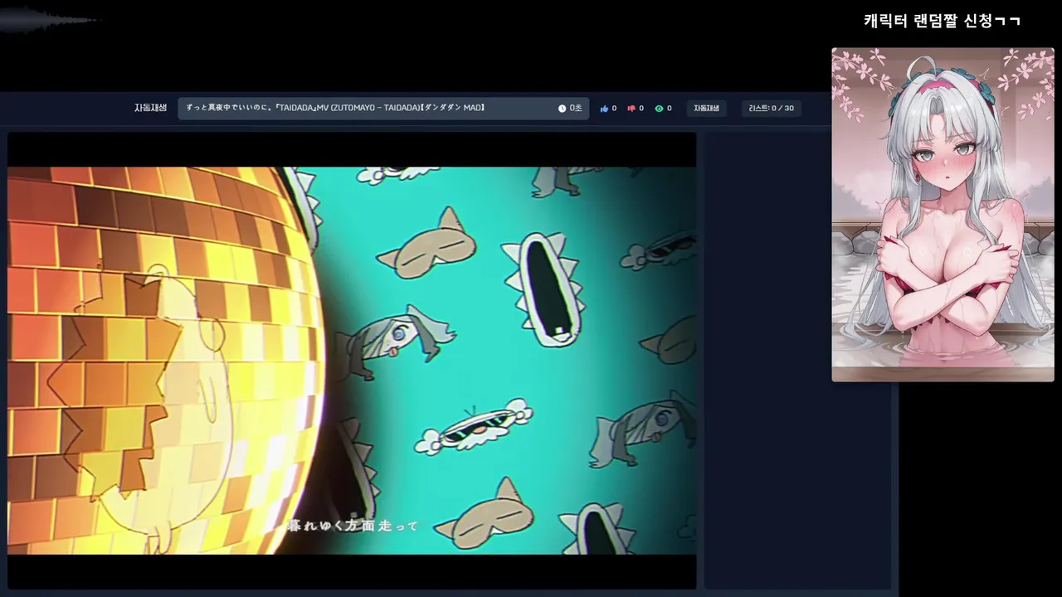The image size is (1062, 597).
Task: Click the thumbs-up like icon
Action: point(604,109)
